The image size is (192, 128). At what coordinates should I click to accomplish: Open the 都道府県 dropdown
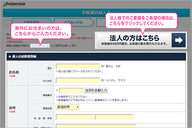pyautogui.click(x=68, y=107)
